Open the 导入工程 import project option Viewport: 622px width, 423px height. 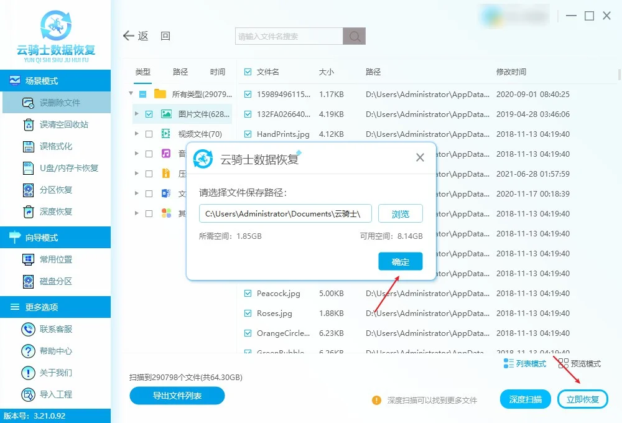click(56, 394)
